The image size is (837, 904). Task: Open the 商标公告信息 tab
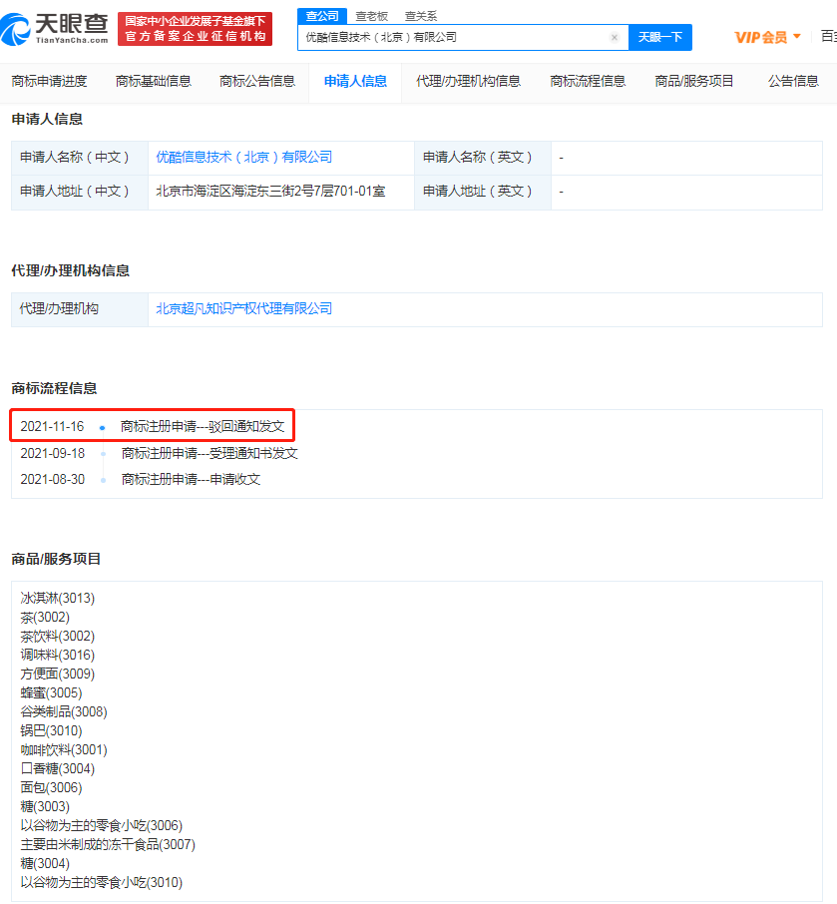point(257,81)
